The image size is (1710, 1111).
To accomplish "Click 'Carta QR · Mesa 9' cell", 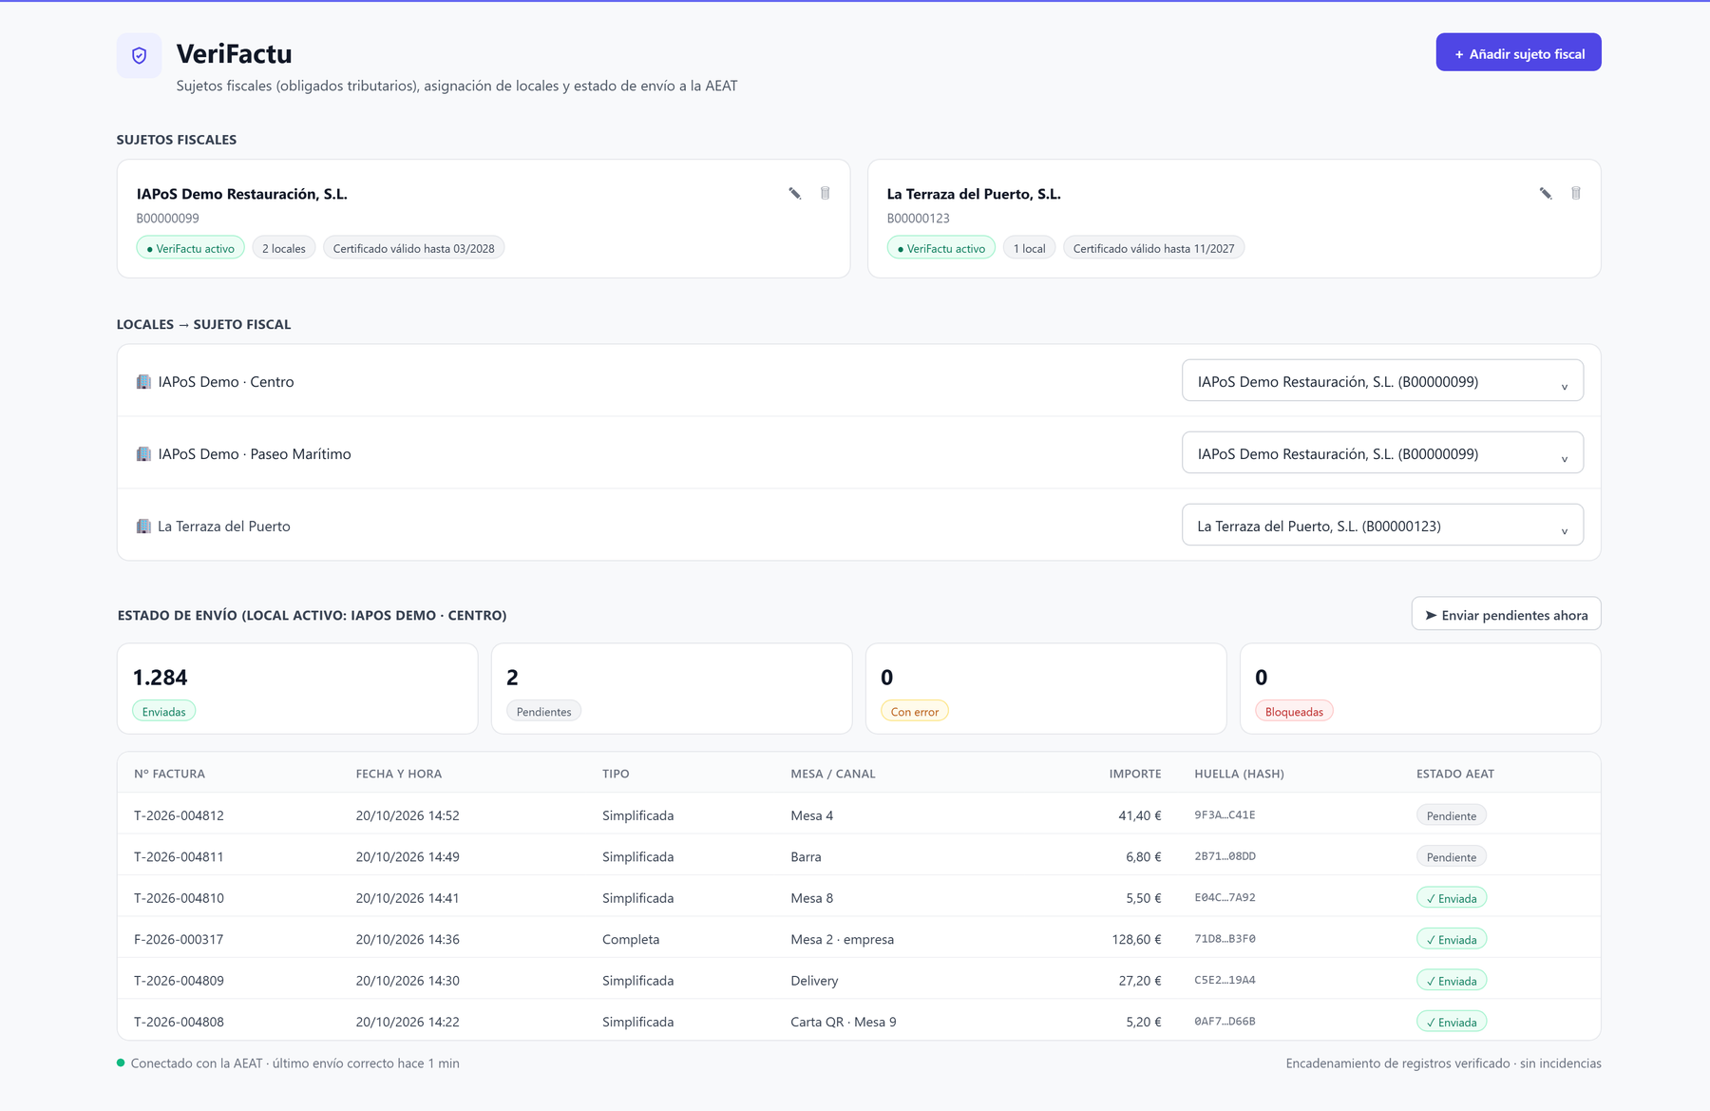I will tap(844, 1022).
